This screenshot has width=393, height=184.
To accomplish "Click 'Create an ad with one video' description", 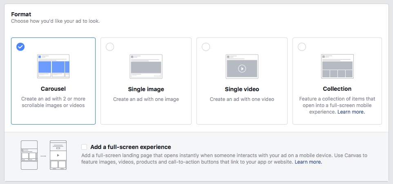I will (242, 99).
